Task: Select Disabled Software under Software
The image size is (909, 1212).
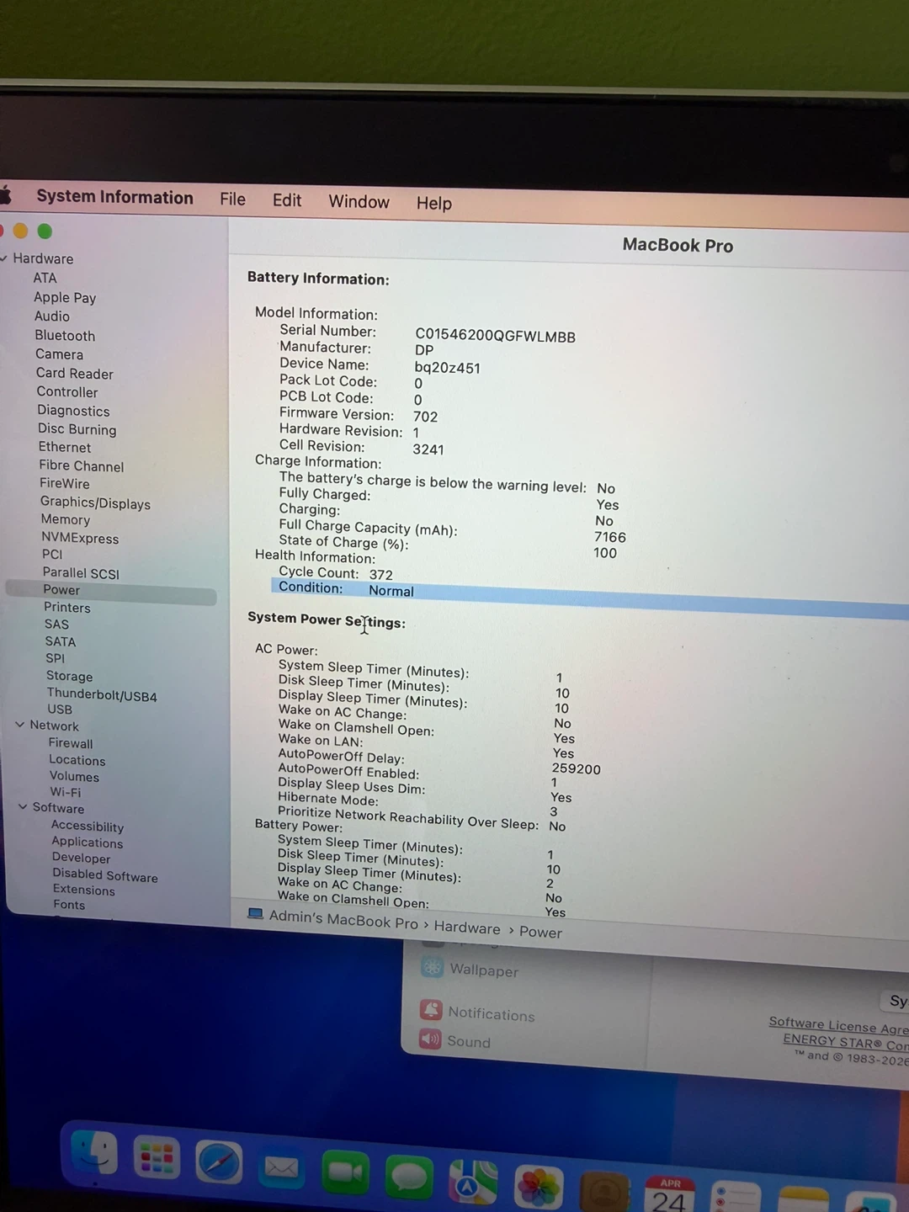Action: point(105,875)
